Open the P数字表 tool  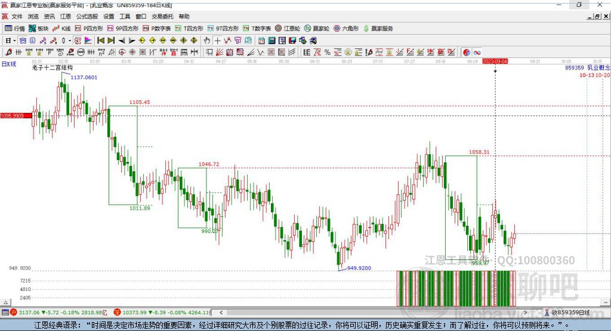(x=157, y=29)
